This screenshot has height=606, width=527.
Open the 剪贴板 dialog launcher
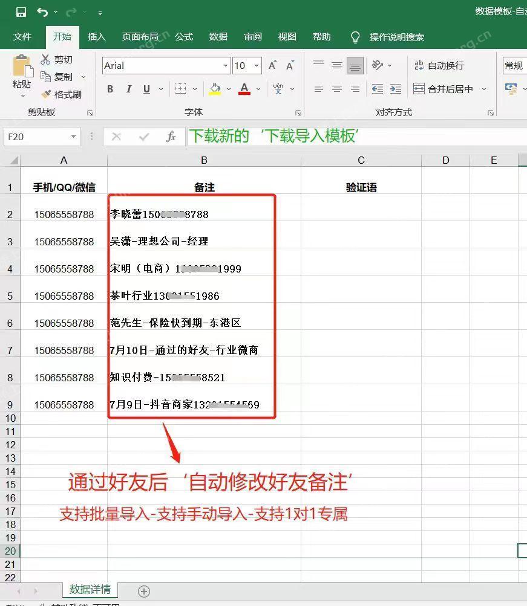(90, 113)
